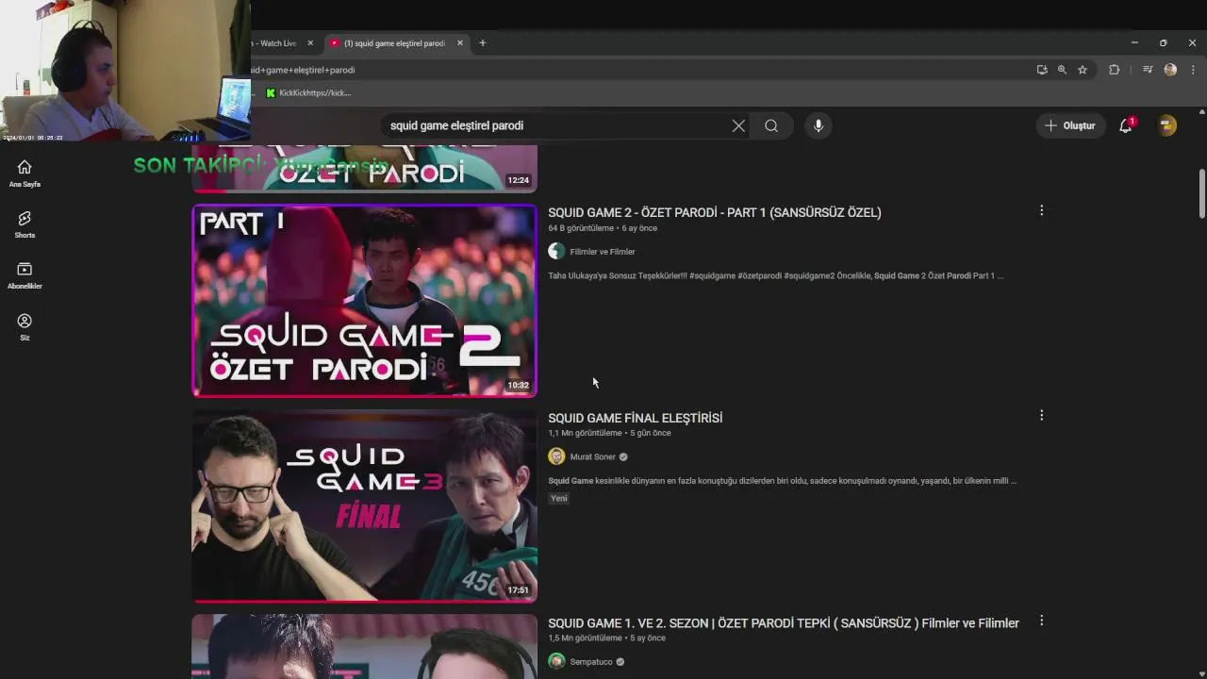1207x679 pixels.
Task: Click the magnifier search button
Action: click(x=771, y=125)
